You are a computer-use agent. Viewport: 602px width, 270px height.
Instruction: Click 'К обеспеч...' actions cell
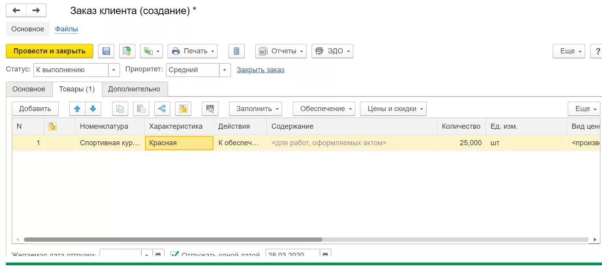[240, 143]
